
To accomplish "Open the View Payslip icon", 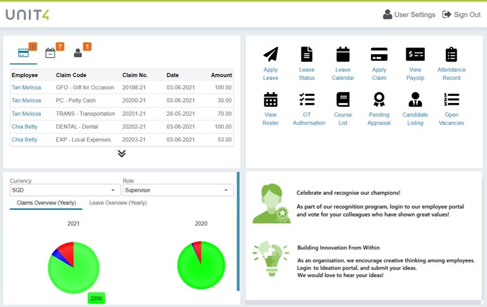I will (x=416, y=54).
